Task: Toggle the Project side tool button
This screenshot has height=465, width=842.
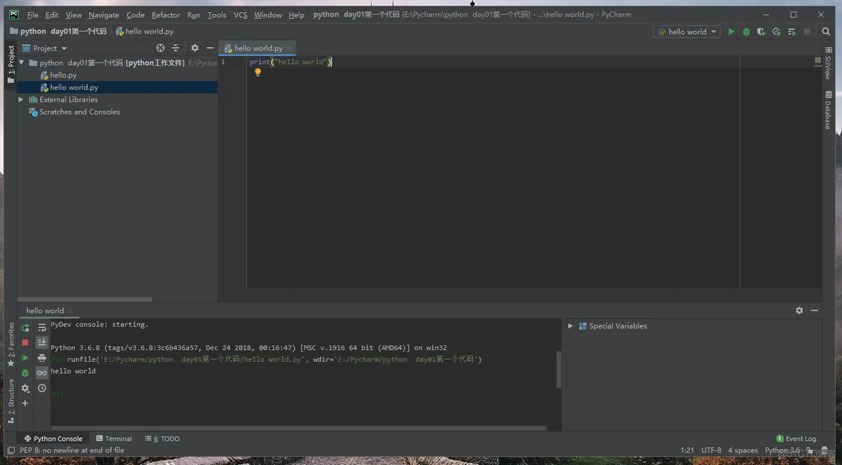Action: click(11, 65)
